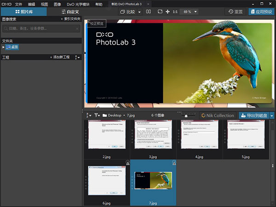Click 导出到磁盘 export to disk button
This screenshot has height=207, width=276.
[x=253, y=115]
